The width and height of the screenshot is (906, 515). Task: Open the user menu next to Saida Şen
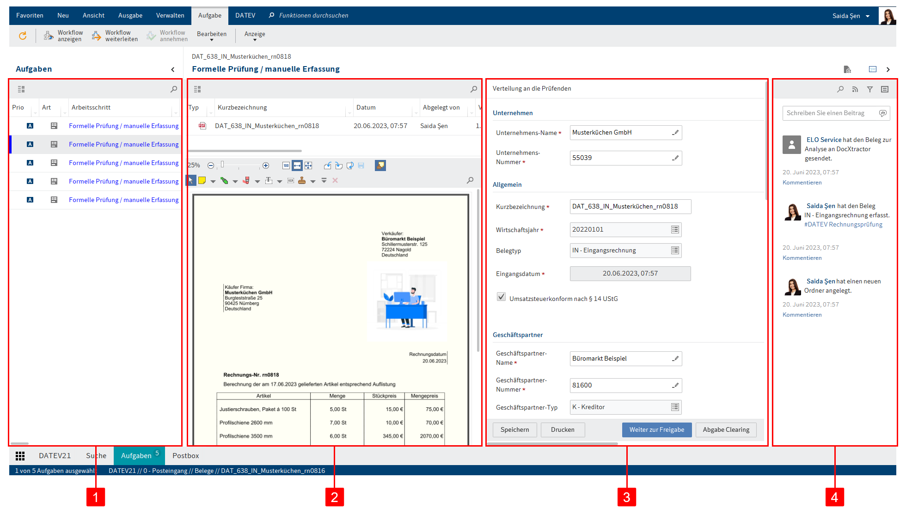pyautogui.click(x=868, y=16)
